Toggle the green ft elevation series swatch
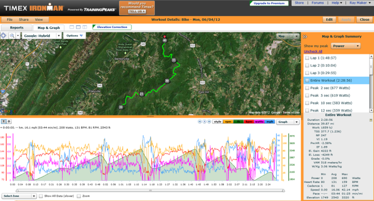This screenshot has width=374, height=201. point(238,122)
